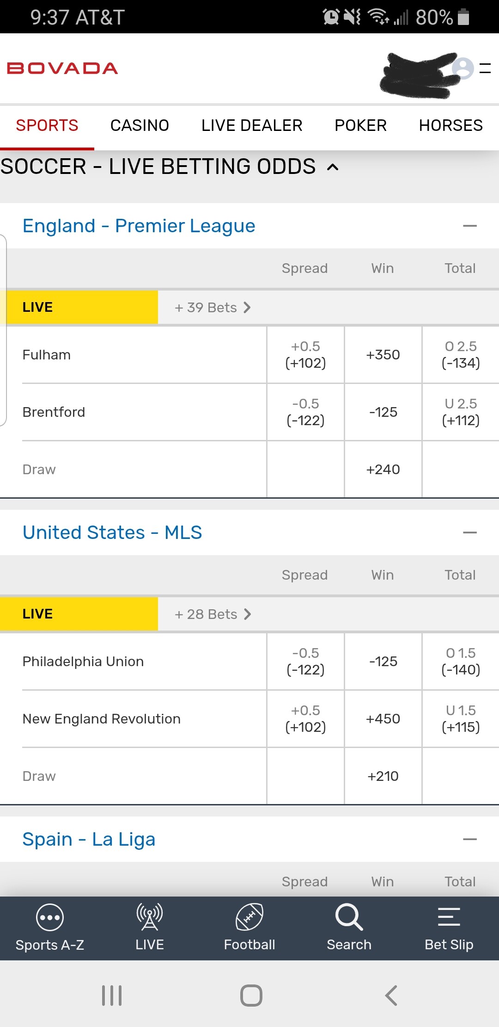This screenshot has width=499, height=1027.
Task: Switch to the Poker tab
Action: (360, 125)
